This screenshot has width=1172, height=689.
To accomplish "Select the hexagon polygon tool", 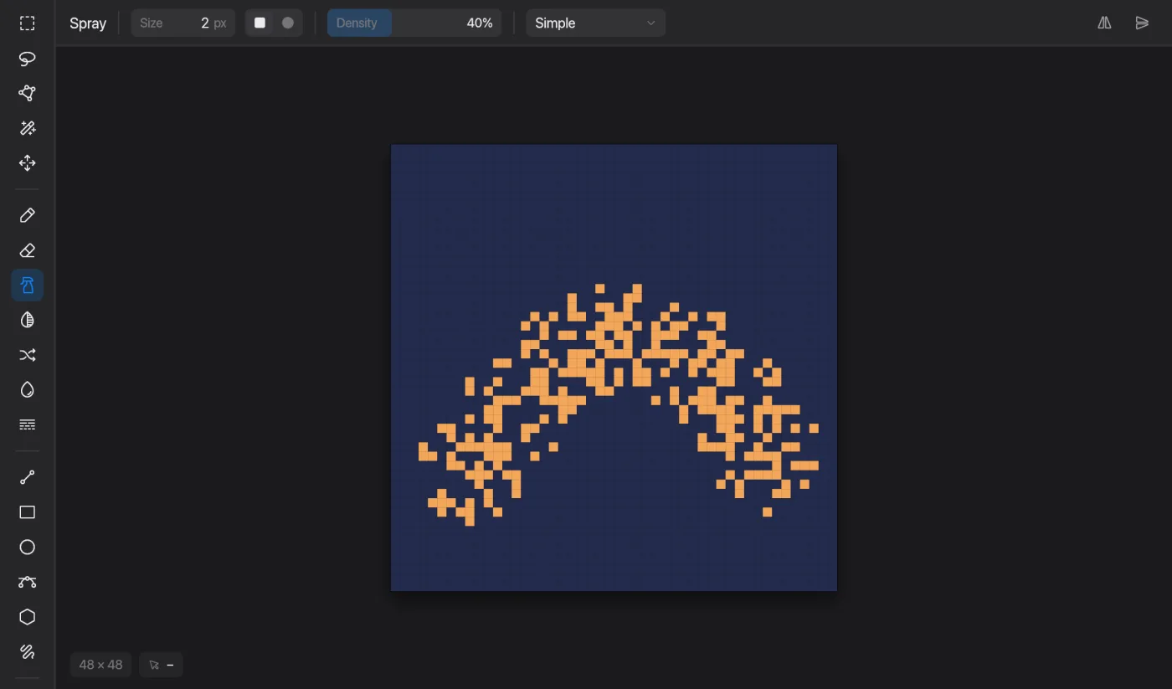I will (28, 617).
